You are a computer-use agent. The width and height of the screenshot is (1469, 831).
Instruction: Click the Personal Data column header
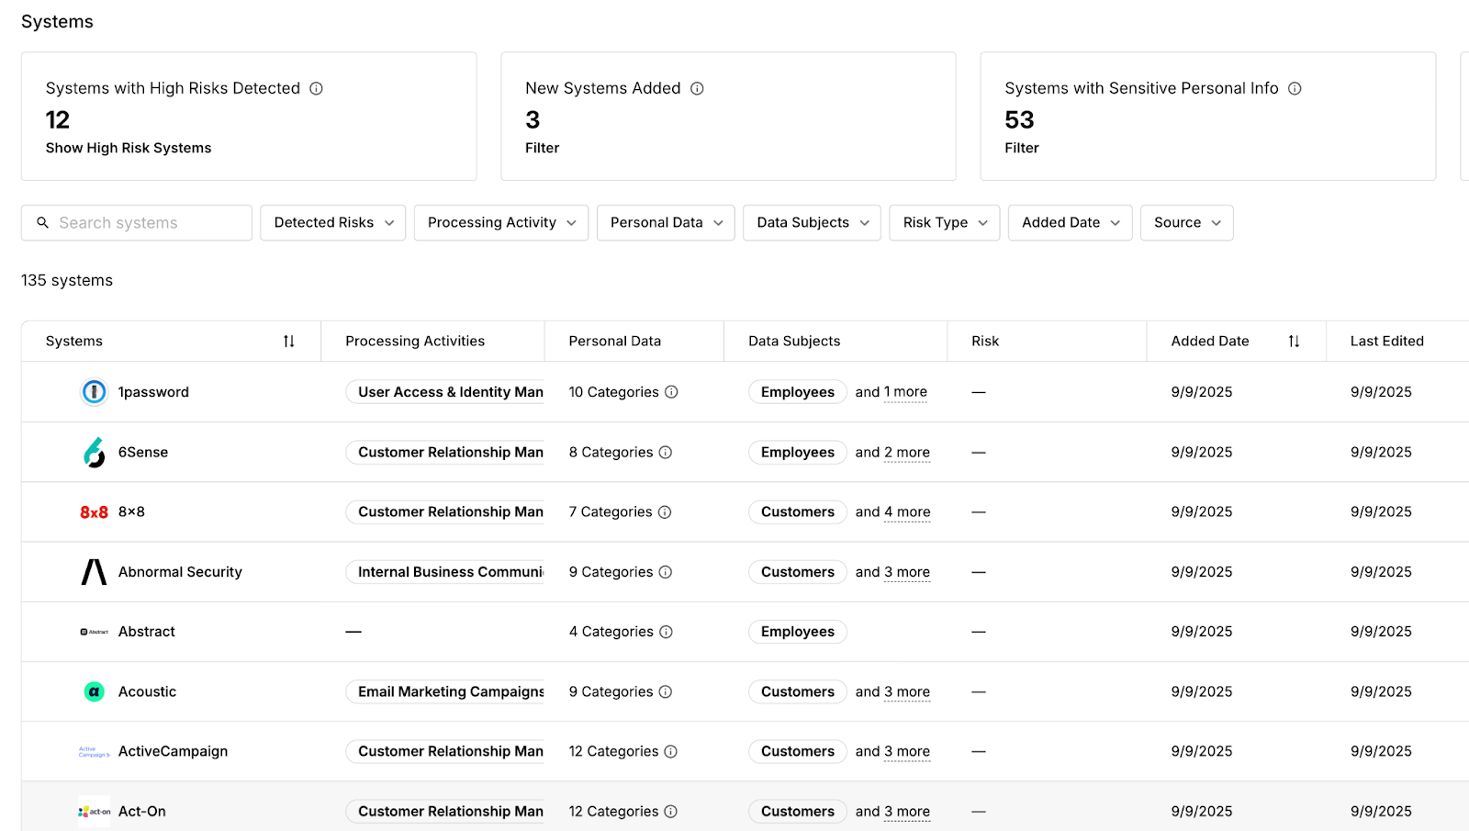coord(615,341)
